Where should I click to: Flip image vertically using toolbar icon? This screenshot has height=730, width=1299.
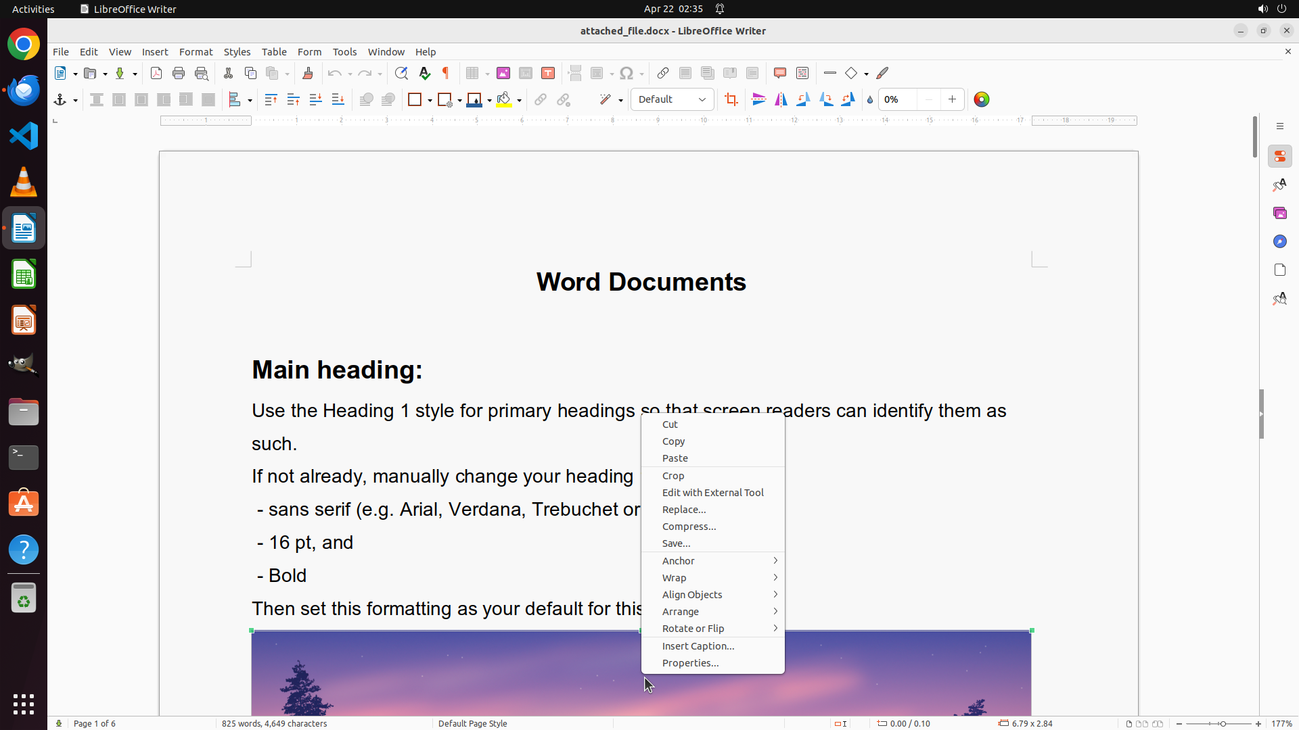pos(758,100)
